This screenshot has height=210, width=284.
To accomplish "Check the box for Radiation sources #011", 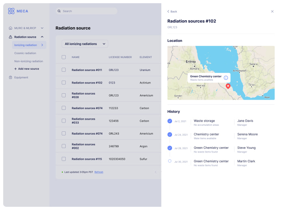I will pyautogui.click(x=64, y=70).
